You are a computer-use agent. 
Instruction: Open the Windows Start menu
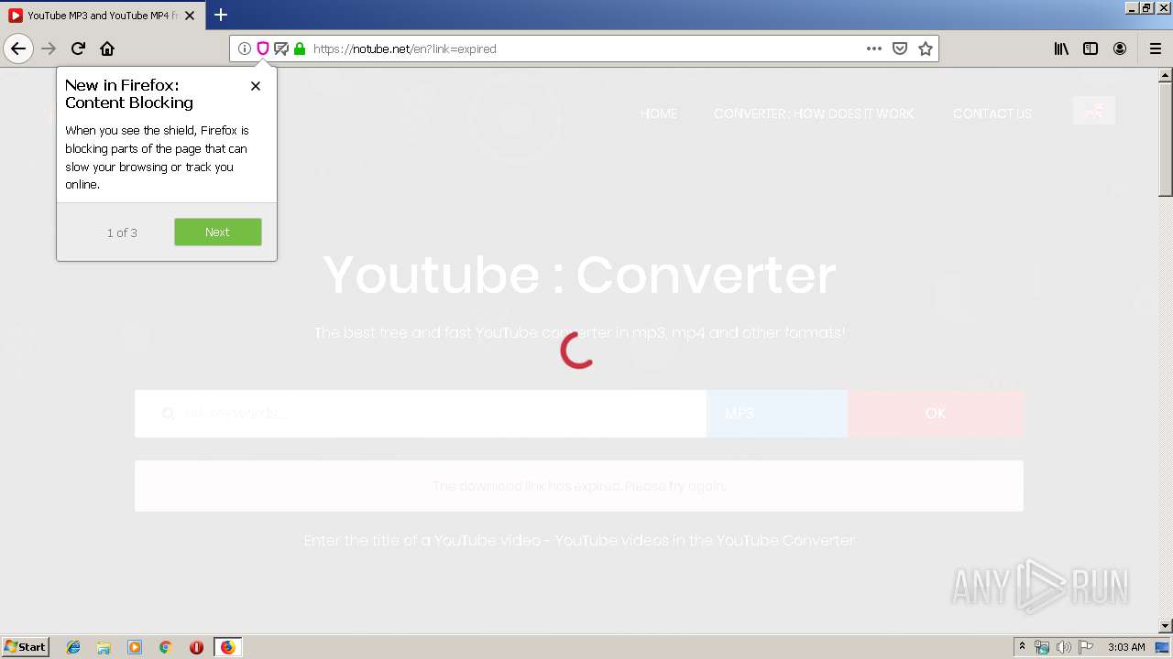(25, 647)
